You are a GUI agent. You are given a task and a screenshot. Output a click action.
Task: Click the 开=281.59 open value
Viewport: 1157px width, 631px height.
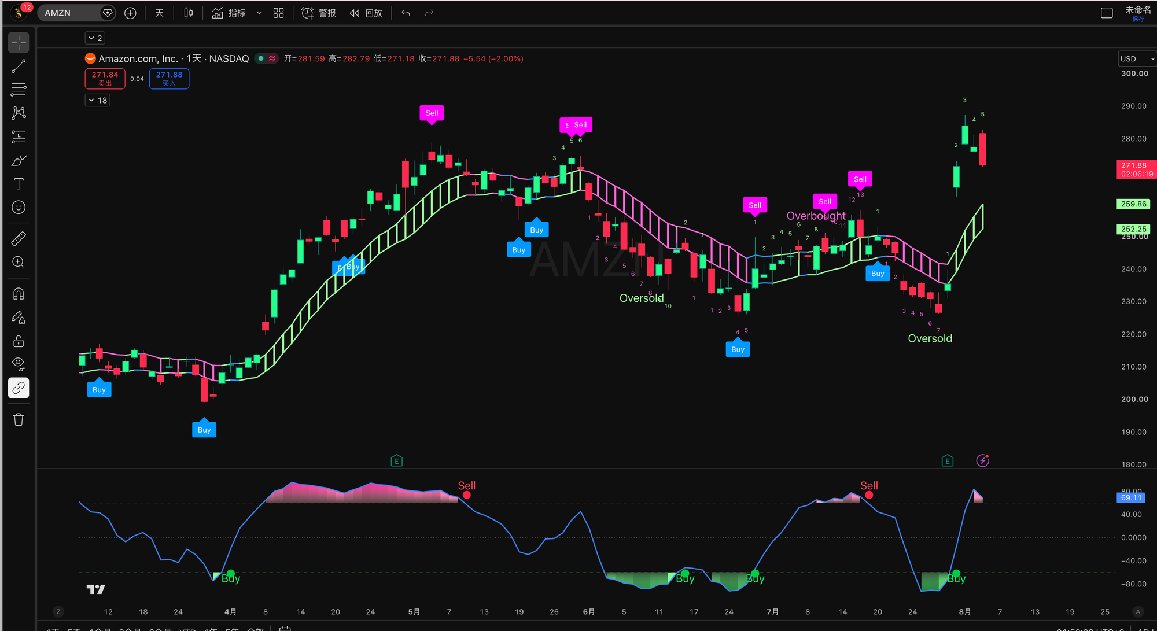(304, 58)
